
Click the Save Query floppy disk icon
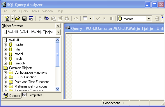coord(24,19)
